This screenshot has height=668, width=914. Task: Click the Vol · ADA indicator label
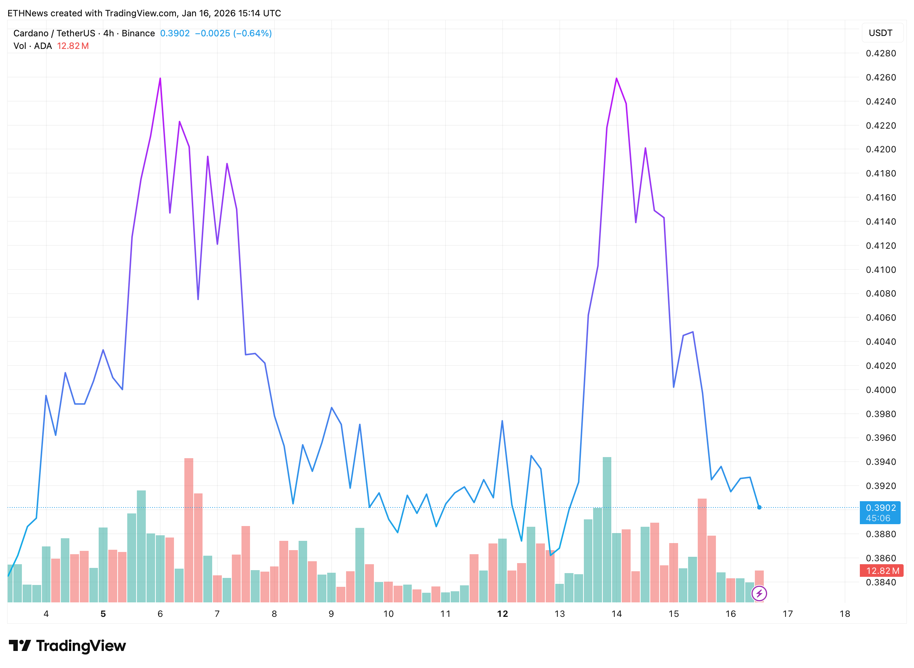[x=32, y=46]
